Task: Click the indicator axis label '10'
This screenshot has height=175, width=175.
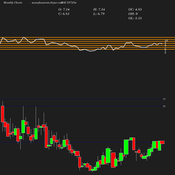Action: tap(166, 41)
